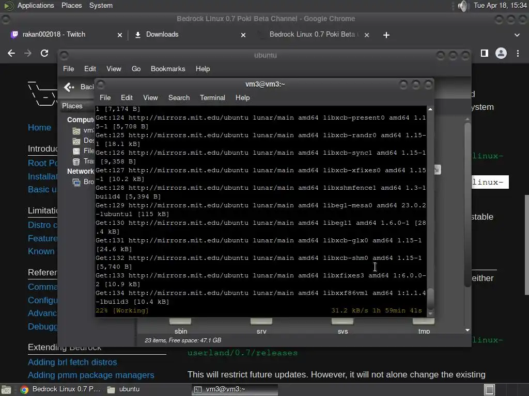Open Adding brl fetch distros link

(x=72, y=362)
